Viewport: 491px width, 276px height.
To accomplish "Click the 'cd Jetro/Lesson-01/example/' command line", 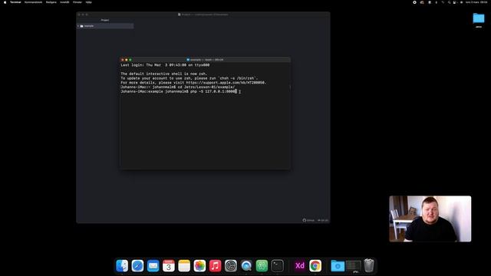I will pos(177,87).
